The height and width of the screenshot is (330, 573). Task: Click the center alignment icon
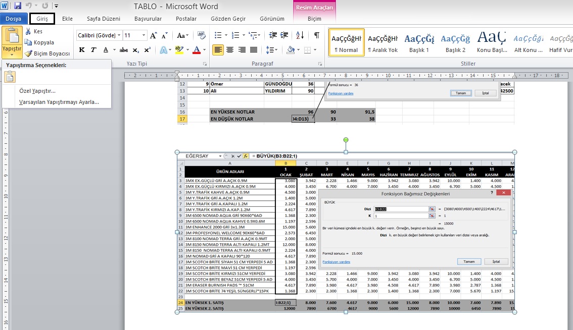pyautogui.click(x=230, y=50)
